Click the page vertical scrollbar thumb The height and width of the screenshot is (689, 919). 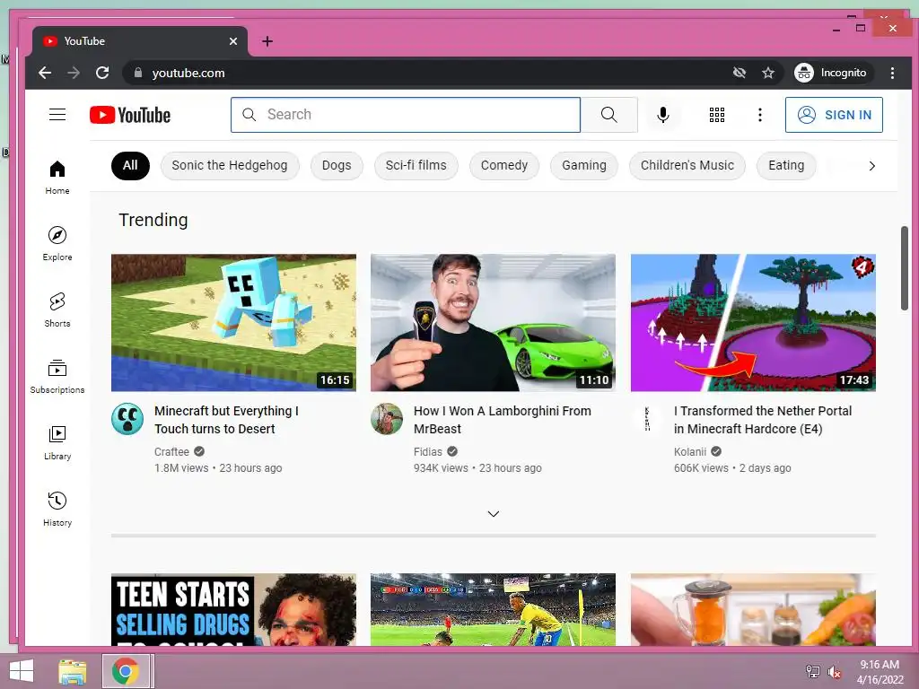pos(905,267)
